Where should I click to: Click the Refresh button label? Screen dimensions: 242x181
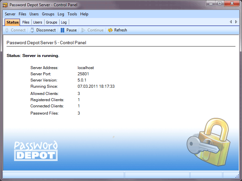[x=121, y=30]
